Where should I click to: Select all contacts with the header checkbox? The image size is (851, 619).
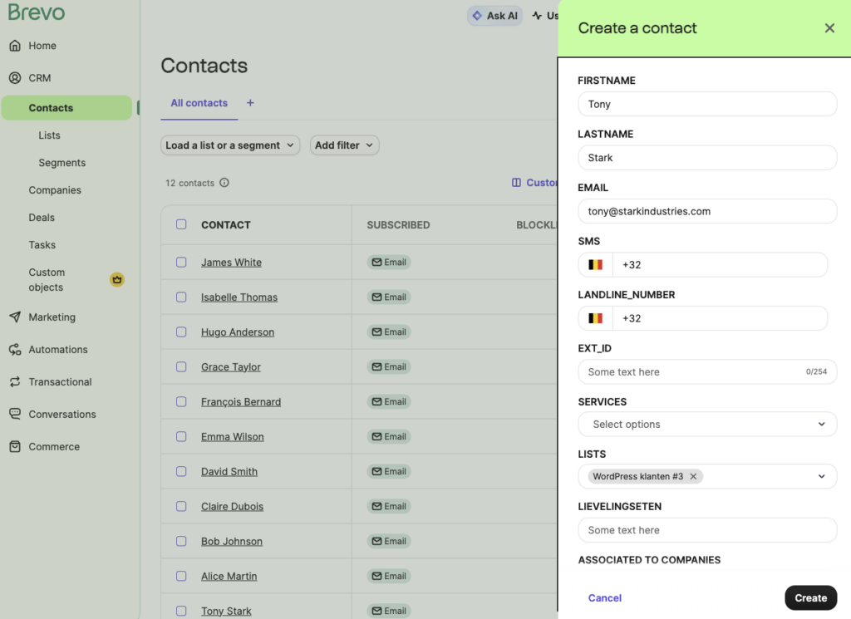[181, 224]
